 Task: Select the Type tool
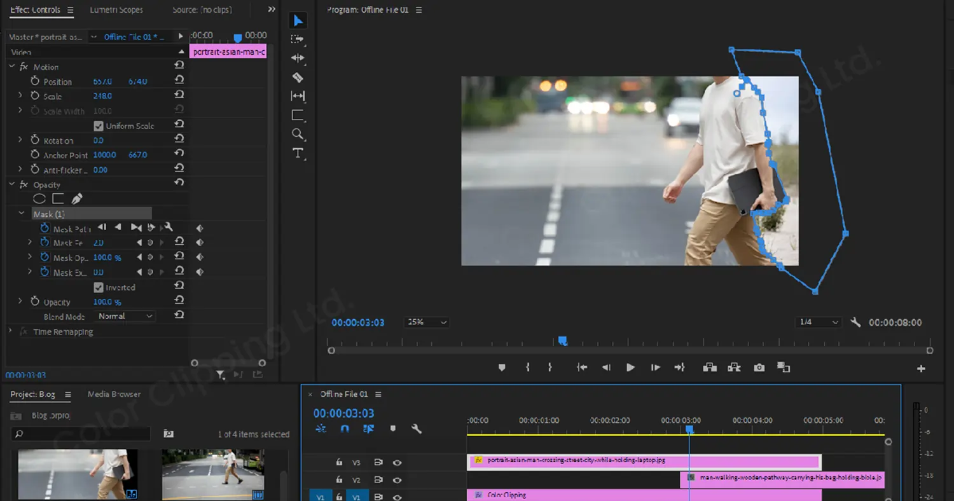click(x=298, y=153)
